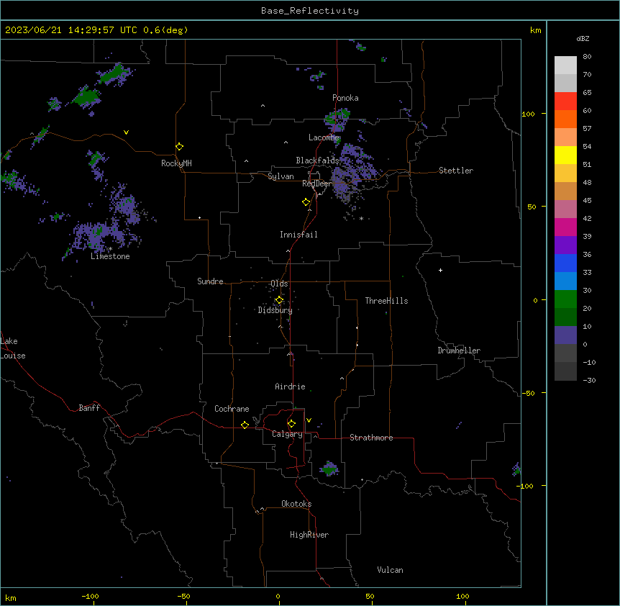
Task: Click the light gray swatch below 80
Action: [x=565, y=65]
